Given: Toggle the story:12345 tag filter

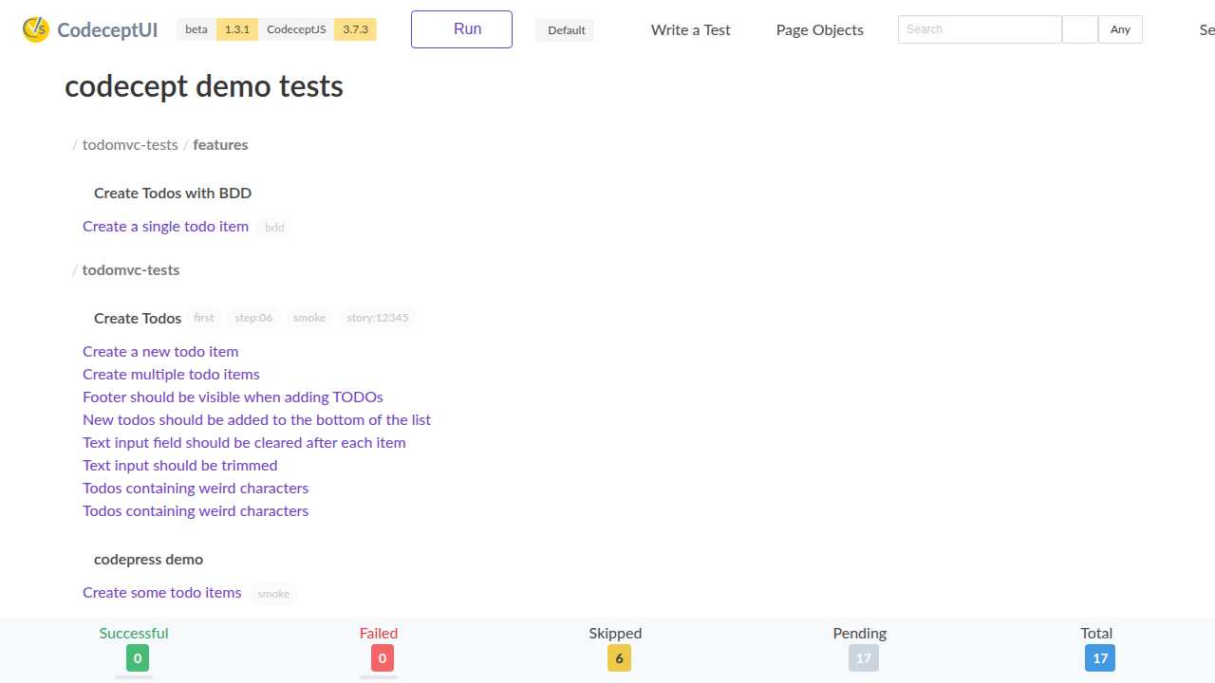Looking at the screenshot, I should pos(377,318).
